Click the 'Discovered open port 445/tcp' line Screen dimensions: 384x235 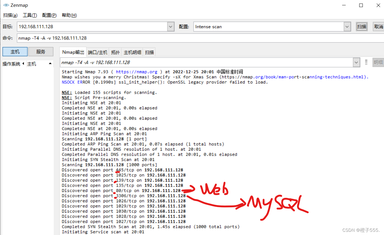(x=122, y=170)
